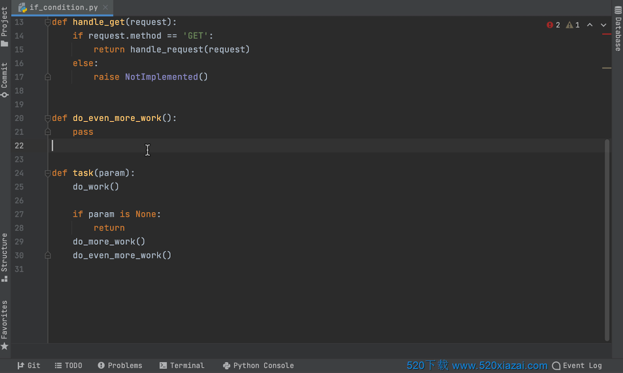
Task: Open the Git tool window
Action: coord(28,366)
